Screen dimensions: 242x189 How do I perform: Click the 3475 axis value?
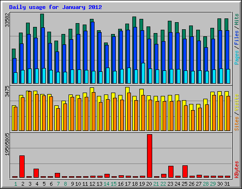(x=7, y=91)
